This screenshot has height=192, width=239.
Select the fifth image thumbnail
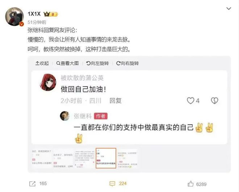click(127, 158)
